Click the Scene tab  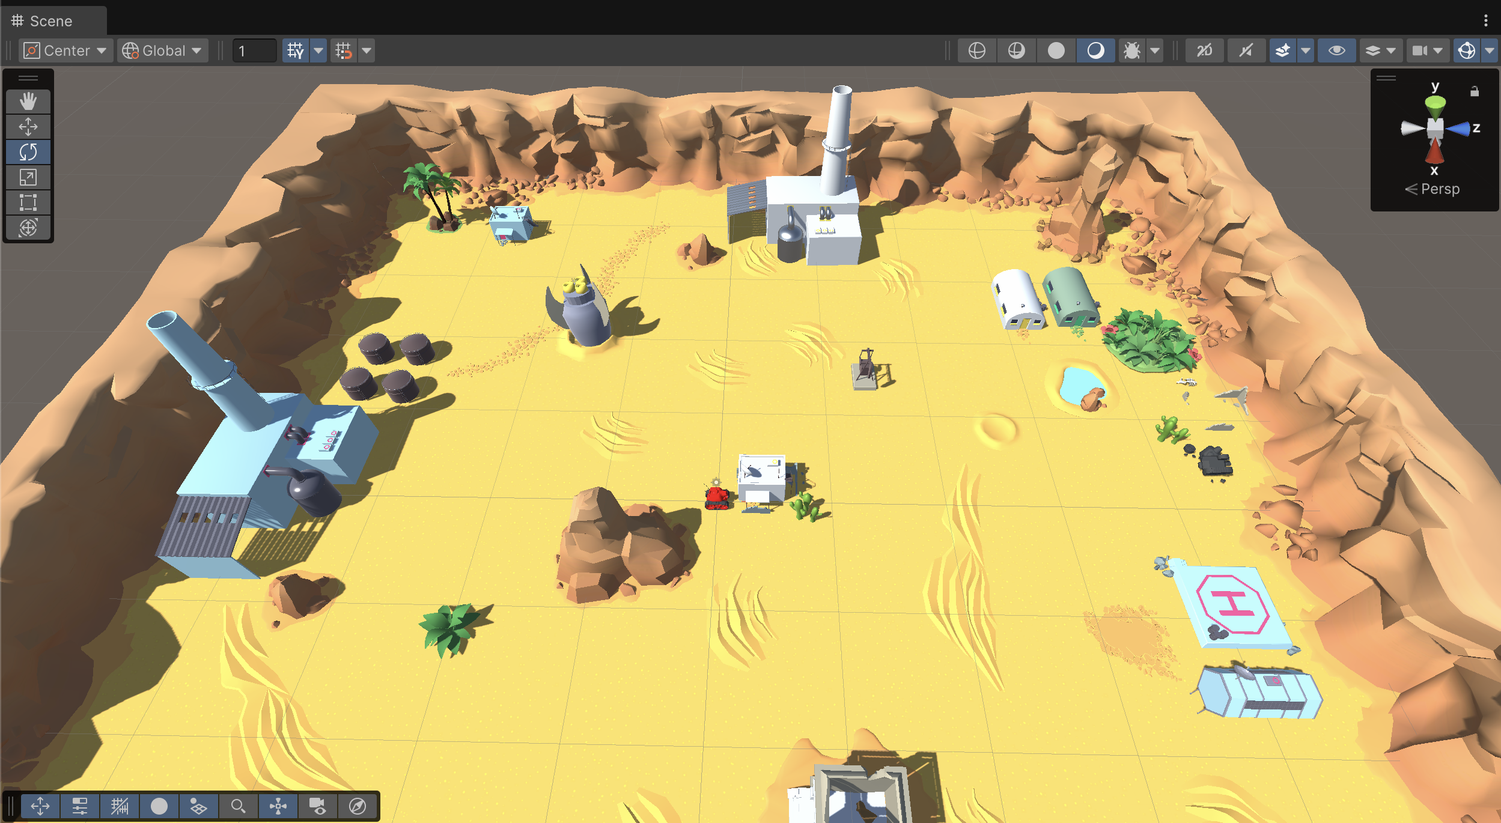coord(51,21)
